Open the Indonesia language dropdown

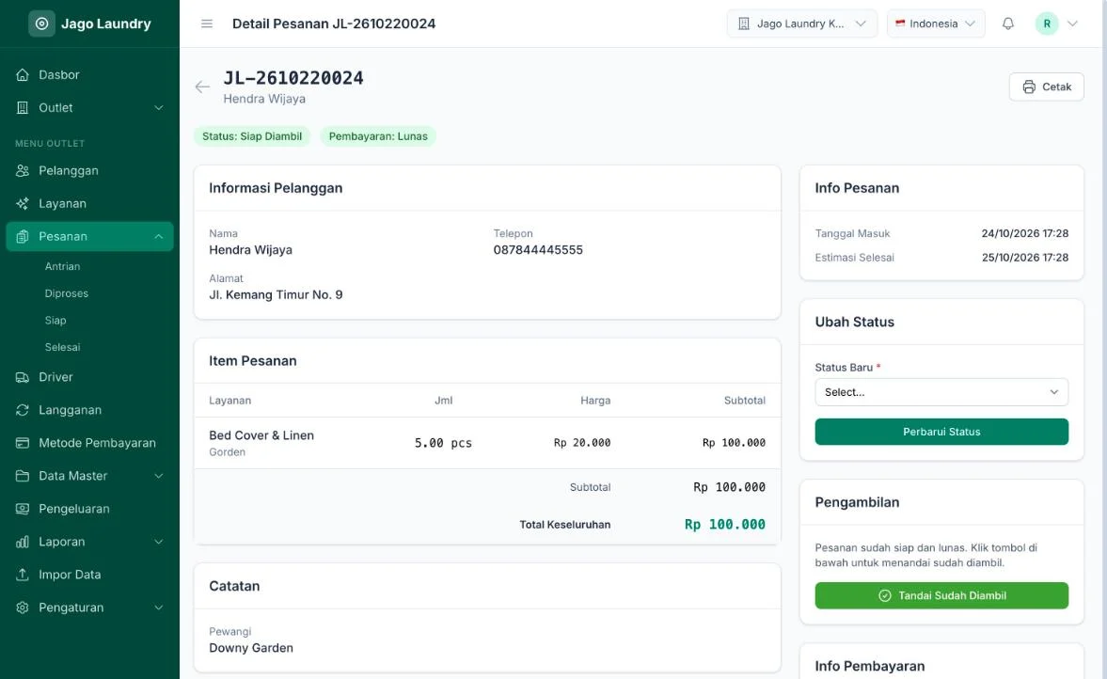pos(936,24)
